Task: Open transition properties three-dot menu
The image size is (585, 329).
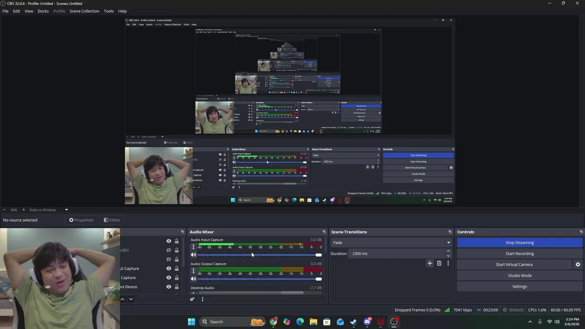Action: tap(448, 263)
